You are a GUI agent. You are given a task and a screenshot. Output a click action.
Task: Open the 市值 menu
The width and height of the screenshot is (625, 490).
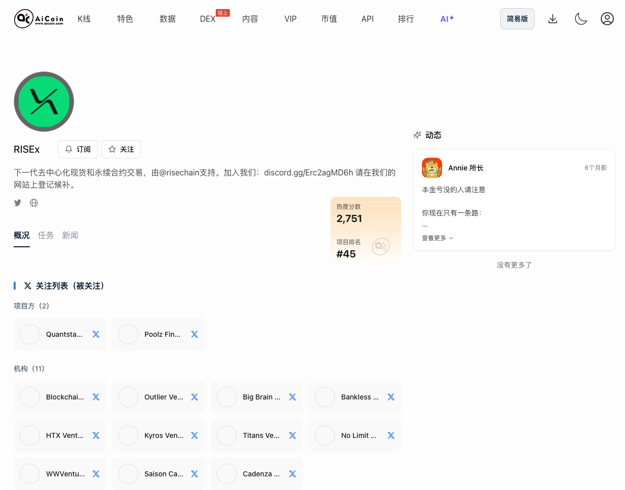pos(329,19)
